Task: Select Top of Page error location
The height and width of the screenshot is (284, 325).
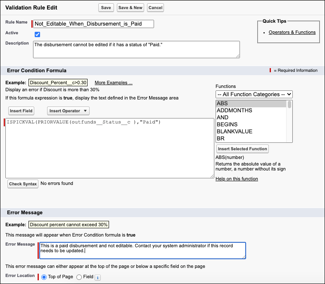Action: [x=44, y=277]
